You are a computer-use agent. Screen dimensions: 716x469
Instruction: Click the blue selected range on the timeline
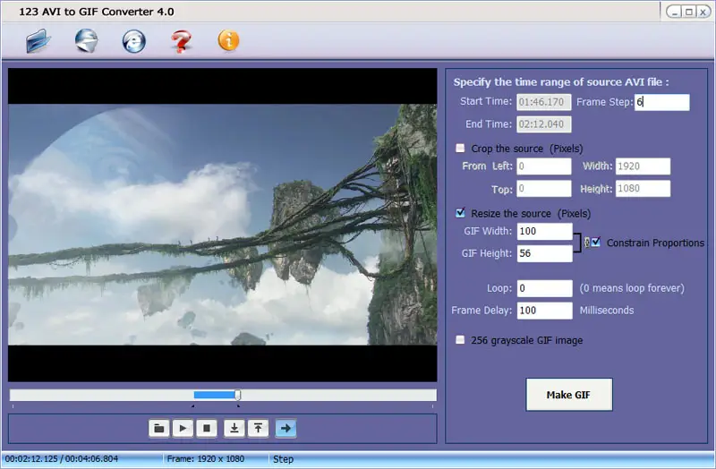coord(214,395)
